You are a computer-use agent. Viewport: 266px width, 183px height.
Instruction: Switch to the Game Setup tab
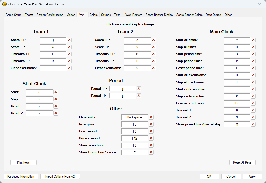13,15
